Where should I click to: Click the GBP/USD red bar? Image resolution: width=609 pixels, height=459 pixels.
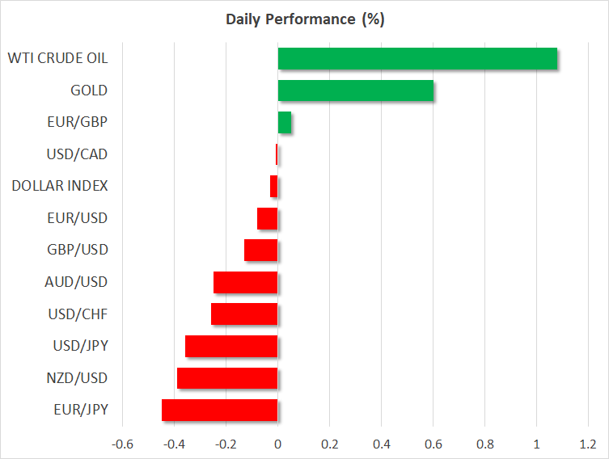pyautogui.click(x=260, y=251)
